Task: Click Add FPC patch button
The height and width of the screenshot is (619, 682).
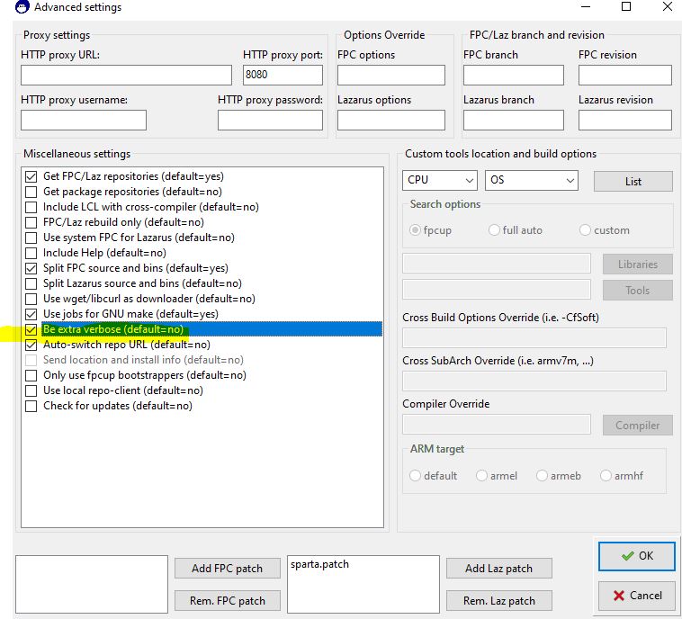Action: click(x=227, y=568)
